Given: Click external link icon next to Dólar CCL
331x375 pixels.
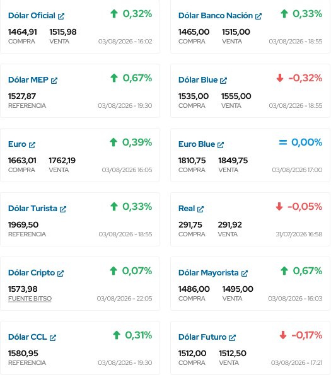Looking at the screenshot, I should pos(53,338).
